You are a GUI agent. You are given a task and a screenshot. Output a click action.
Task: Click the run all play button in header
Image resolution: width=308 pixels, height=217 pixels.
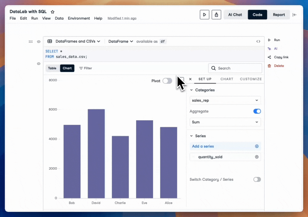coord(204,15)
